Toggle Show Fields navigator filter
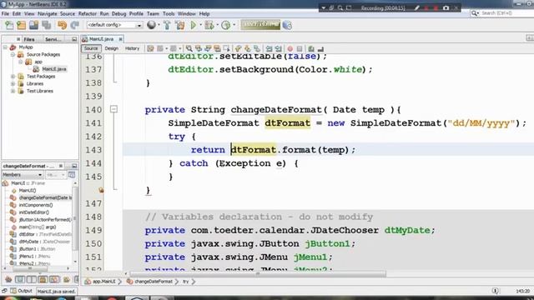This screenshot has width=534, height=300. [x=20, y=280]
